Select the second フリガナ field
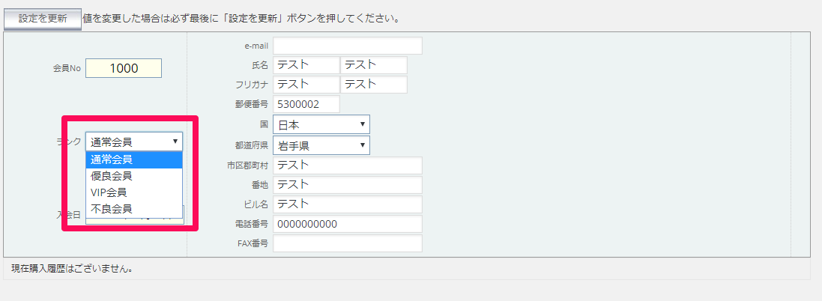Screen dimensions: 822x301 point(374,85)
